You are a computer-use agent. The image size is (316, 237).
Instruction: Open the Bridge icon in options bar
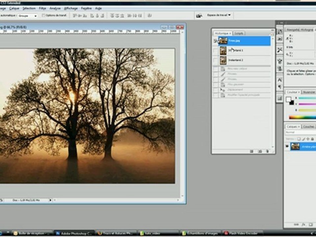[199, 15]
